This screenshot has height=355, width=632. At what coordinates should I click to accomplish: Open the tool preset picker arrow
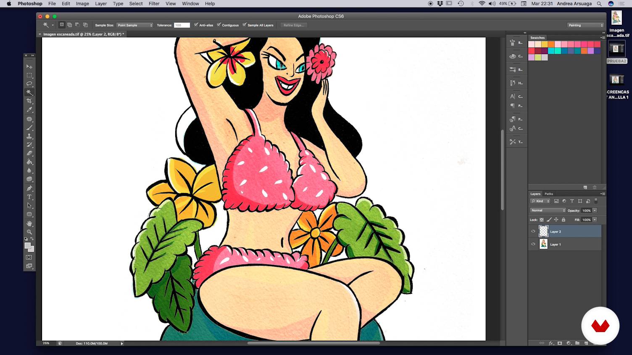pos(53,25)
